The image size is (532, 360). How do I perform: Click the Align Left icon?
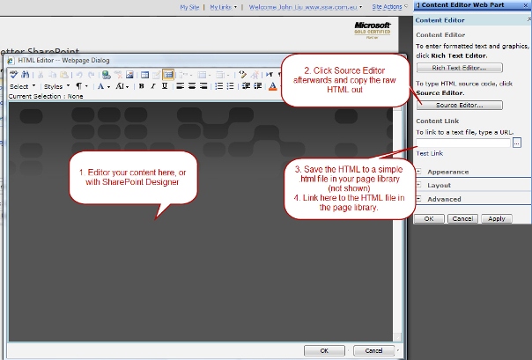180,86
